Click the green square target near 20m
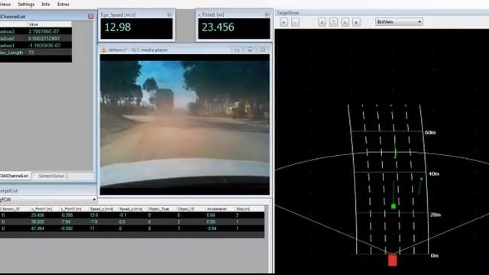The width and height of the screenshot is (489, 275). [393, 206]
